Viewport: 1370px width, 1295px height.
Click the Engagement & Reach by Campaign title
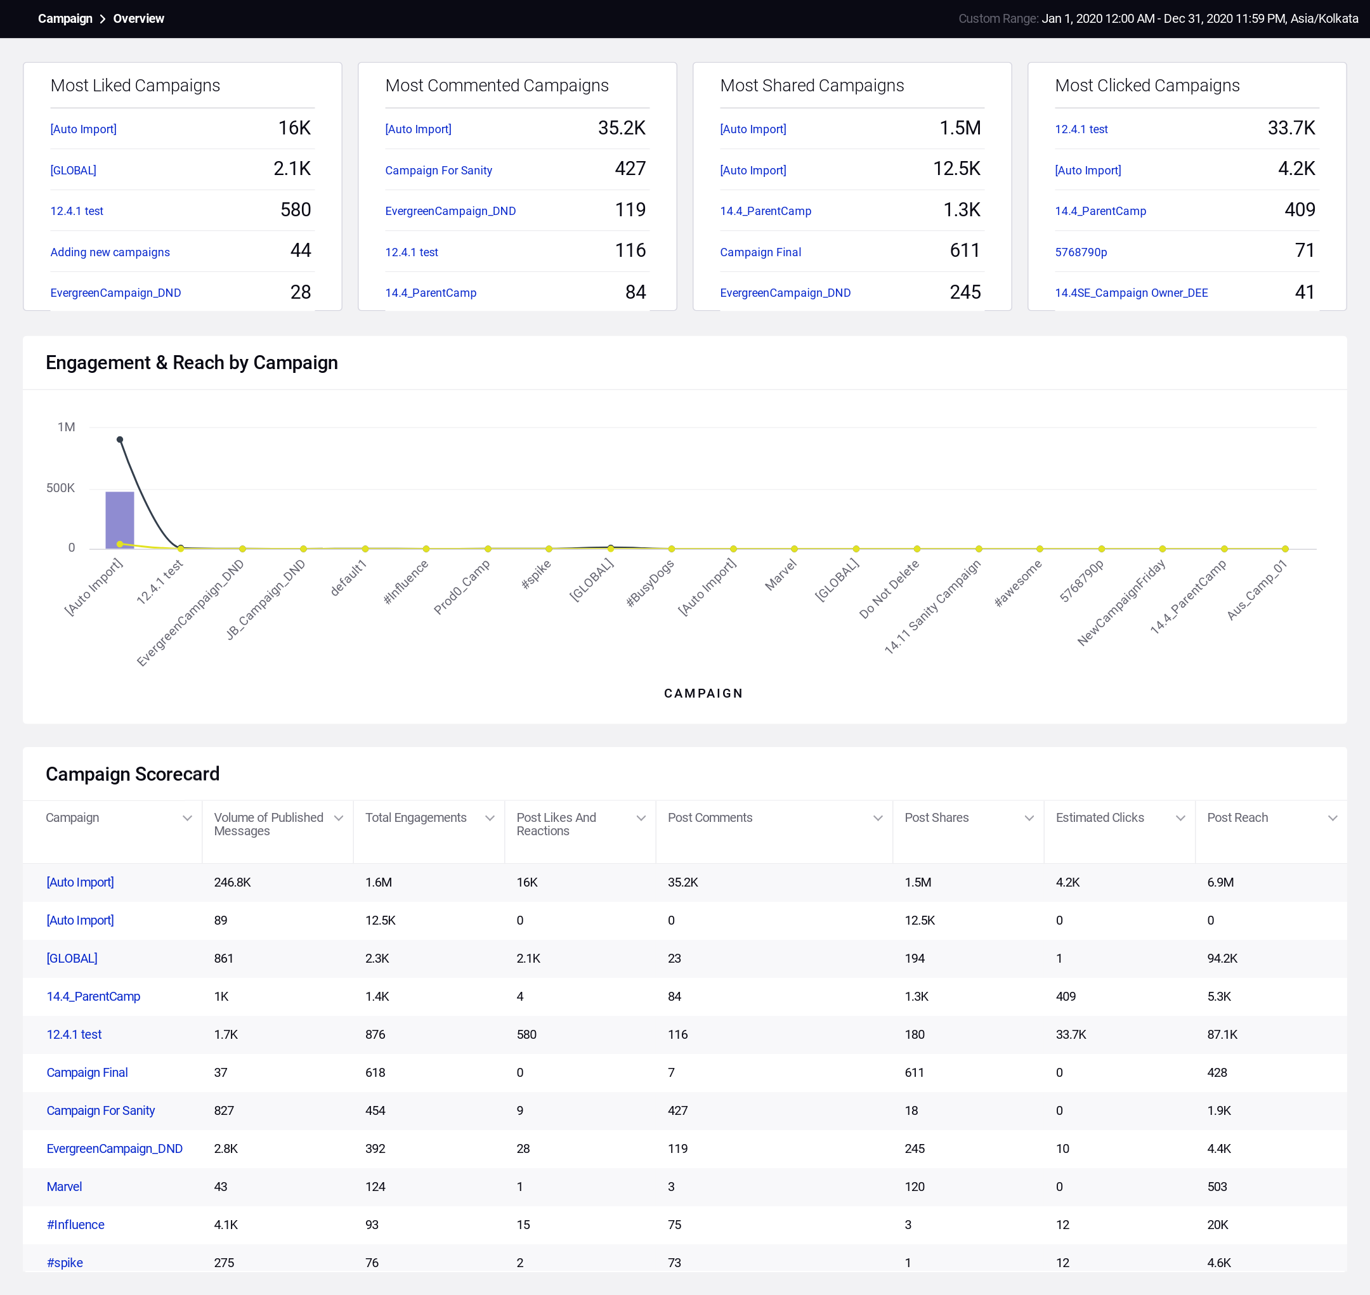pos(192,362)
